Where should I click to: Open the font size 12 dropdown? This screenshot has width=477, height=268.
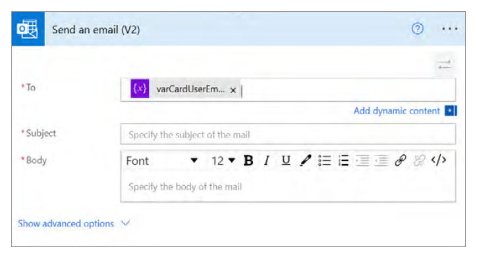pyautogui.click(x=223, y=161)
